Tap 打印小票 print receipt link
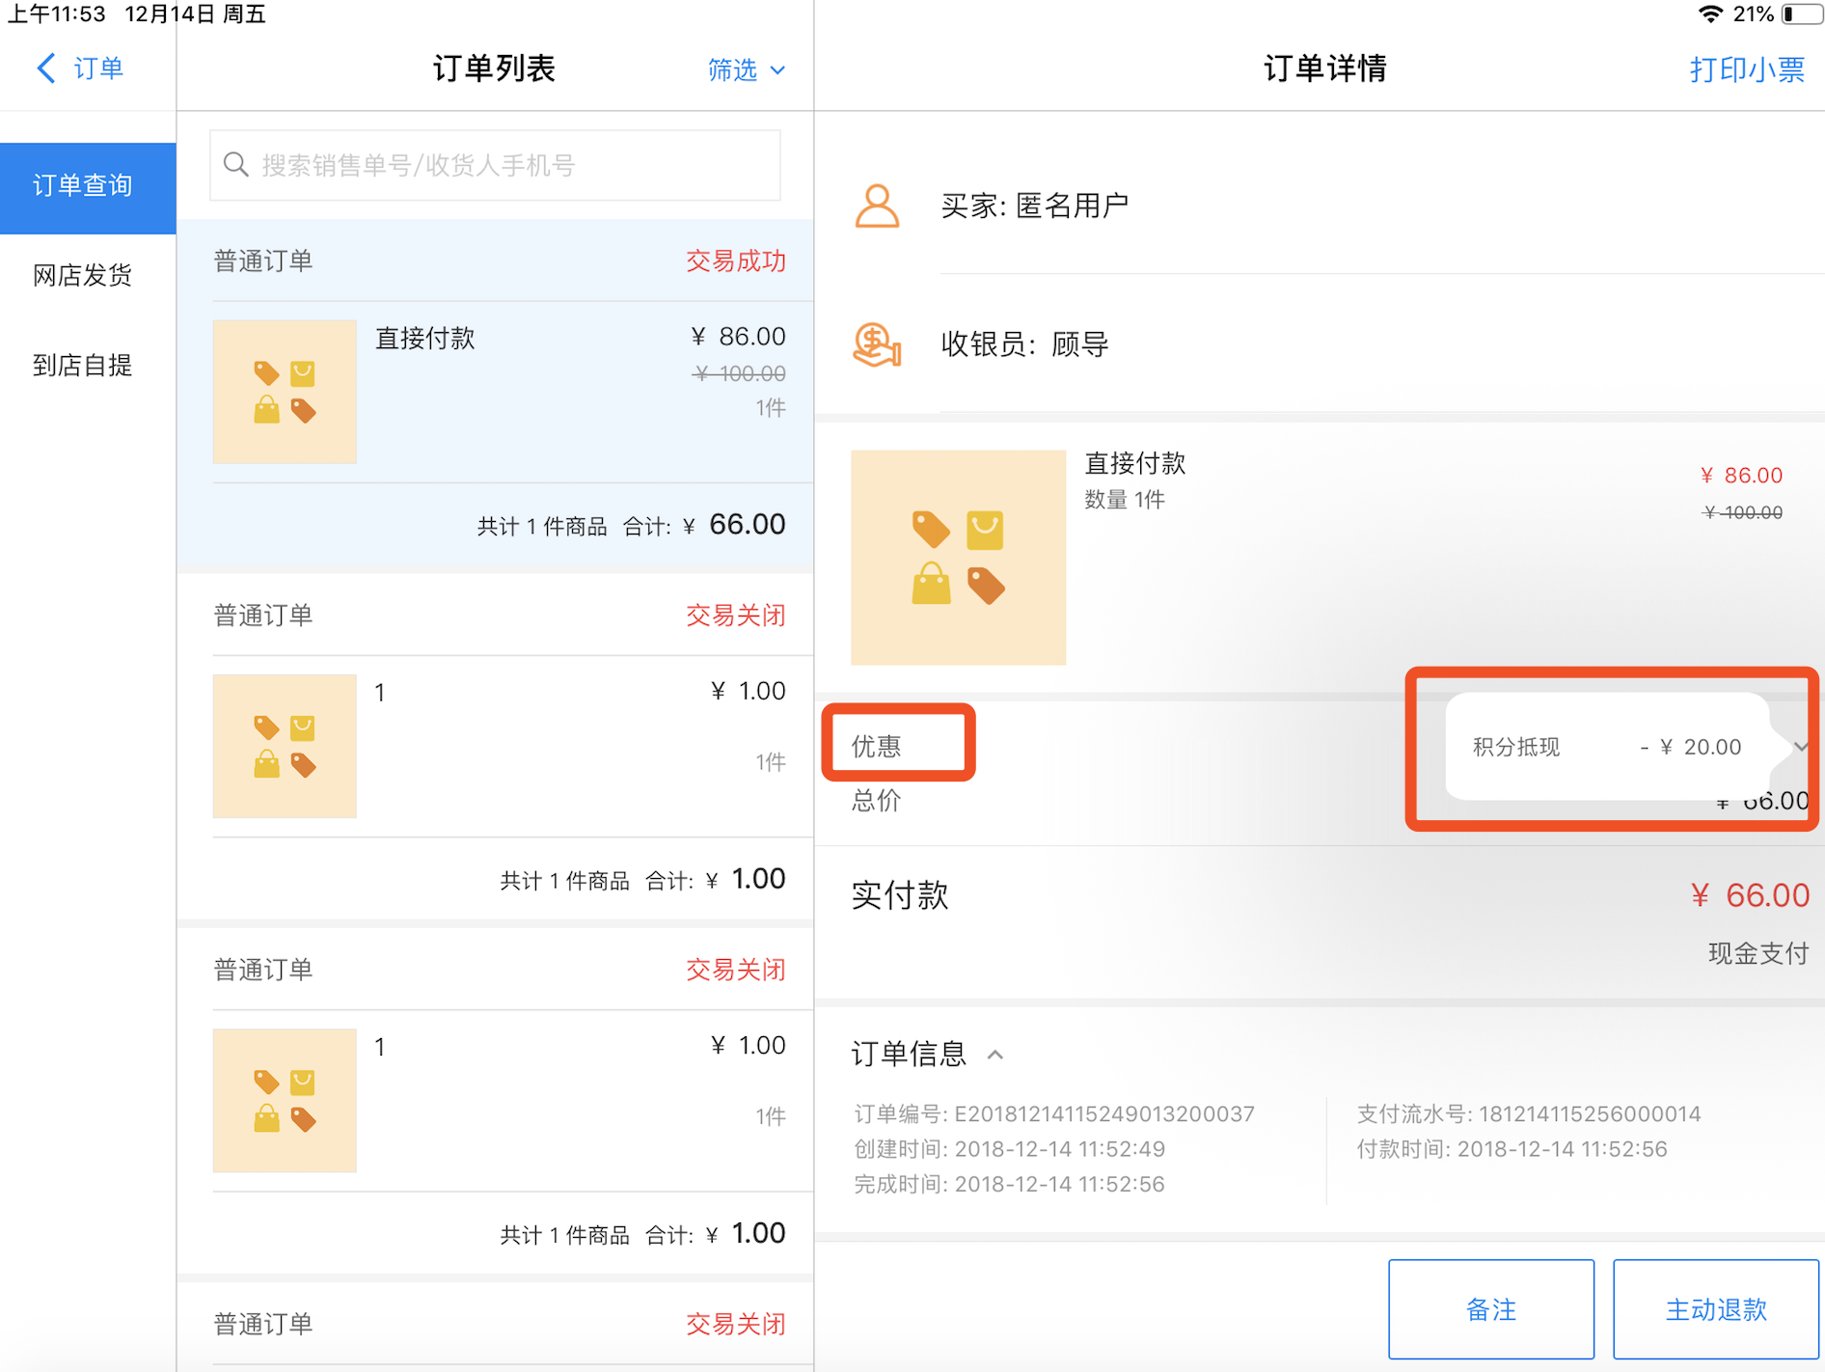 tap(1746, 69)
